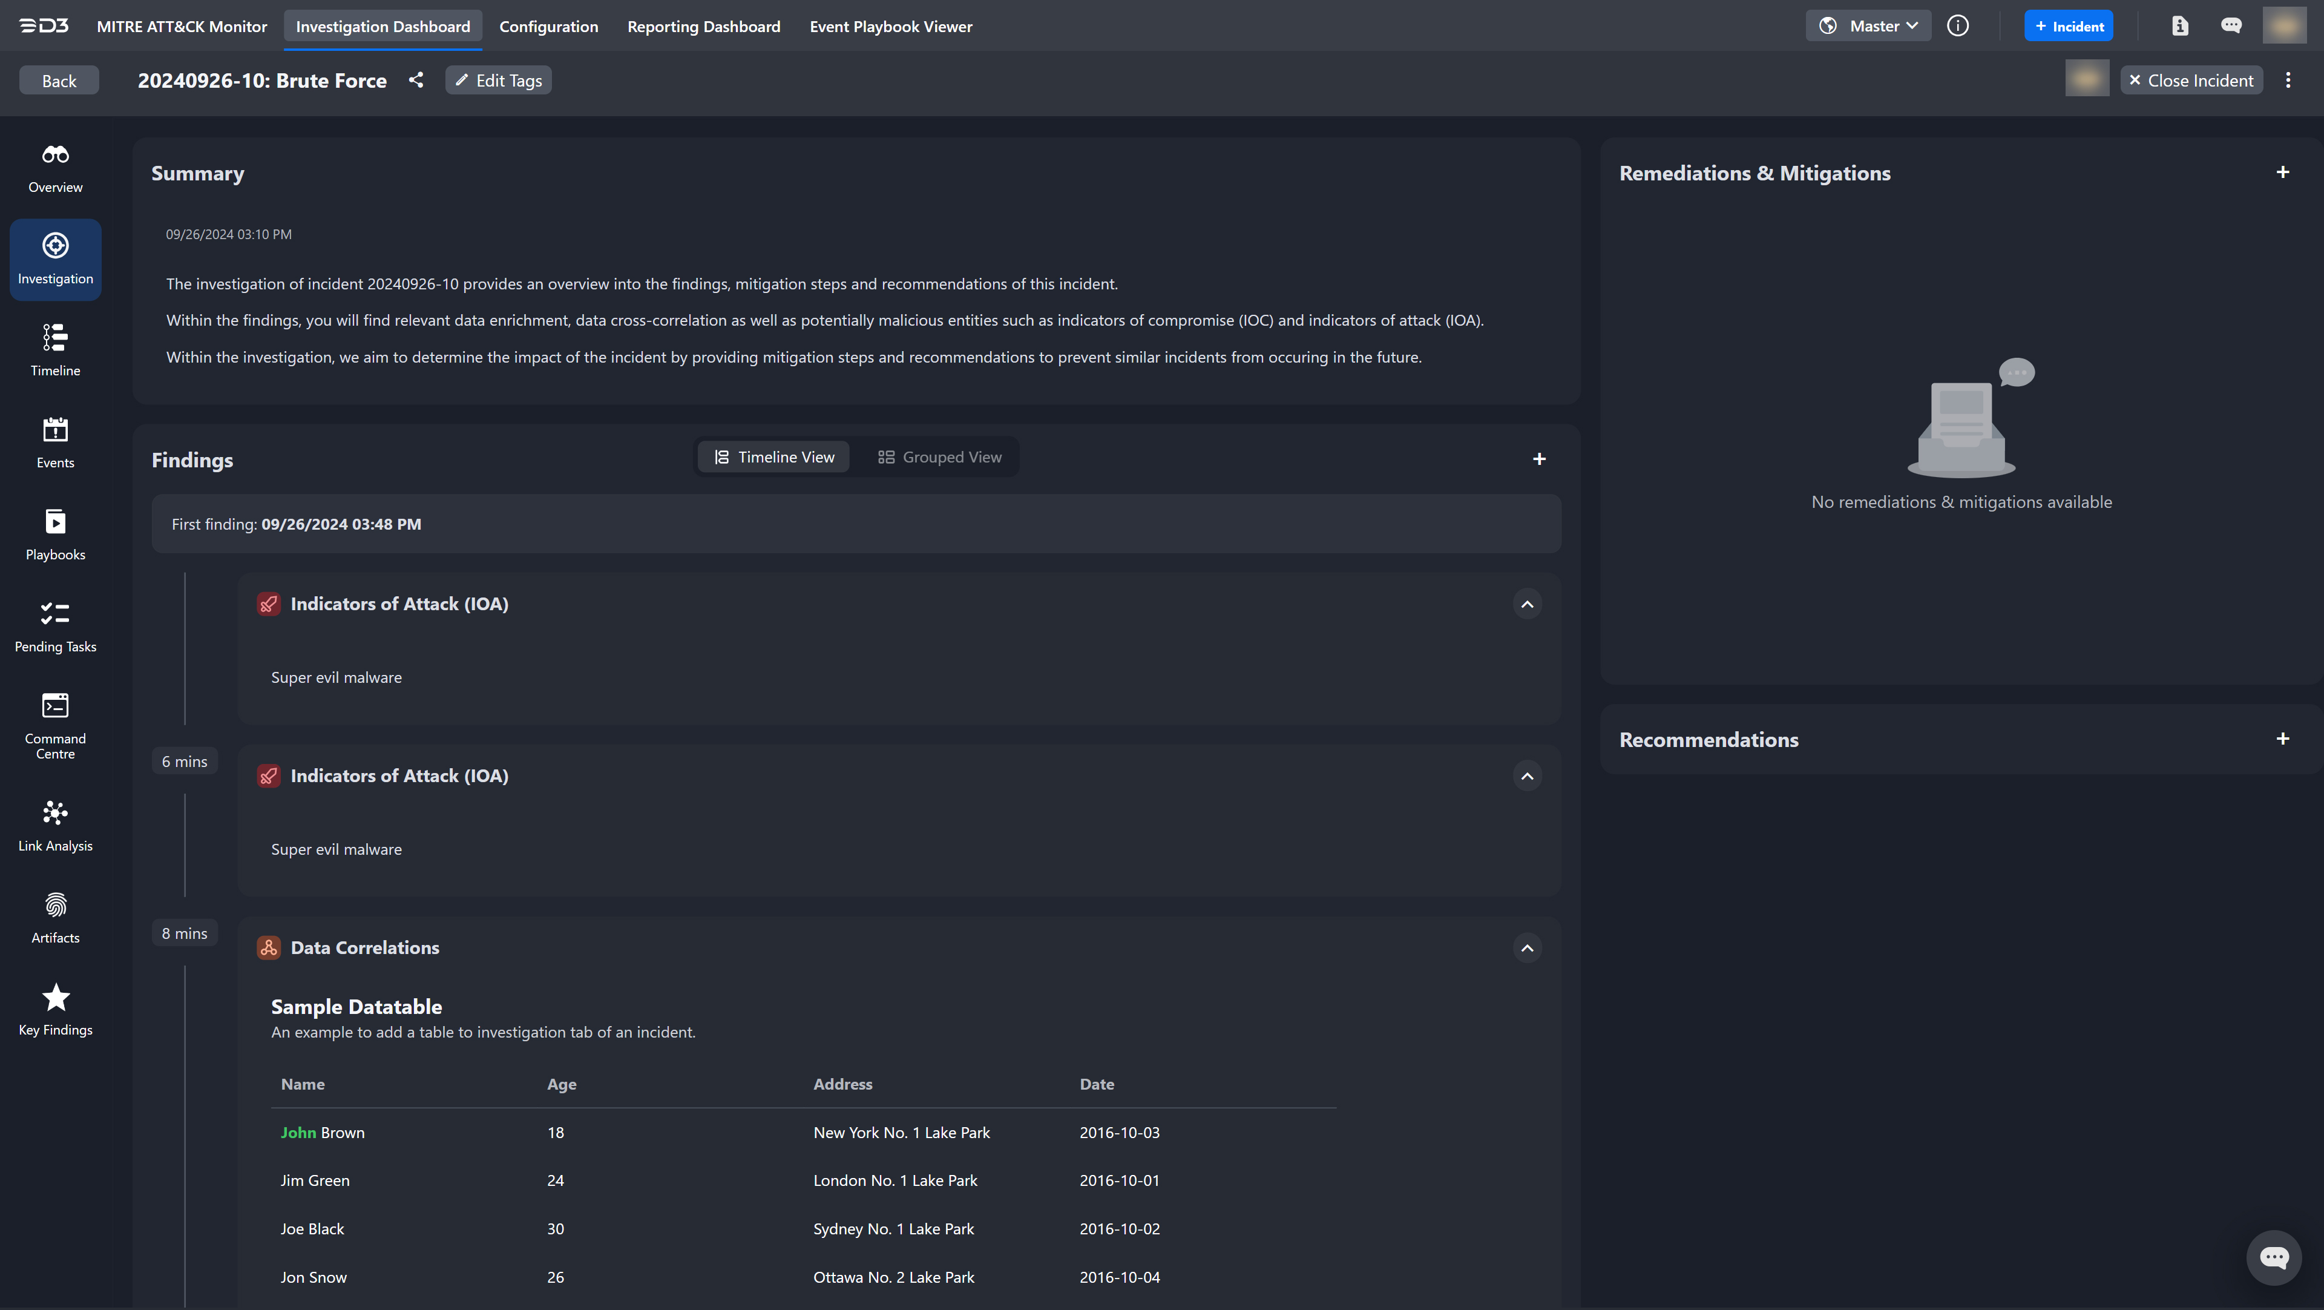2324x1310 pixels.
Task: Switch findings to Timeline View
Action: [774, 458]
